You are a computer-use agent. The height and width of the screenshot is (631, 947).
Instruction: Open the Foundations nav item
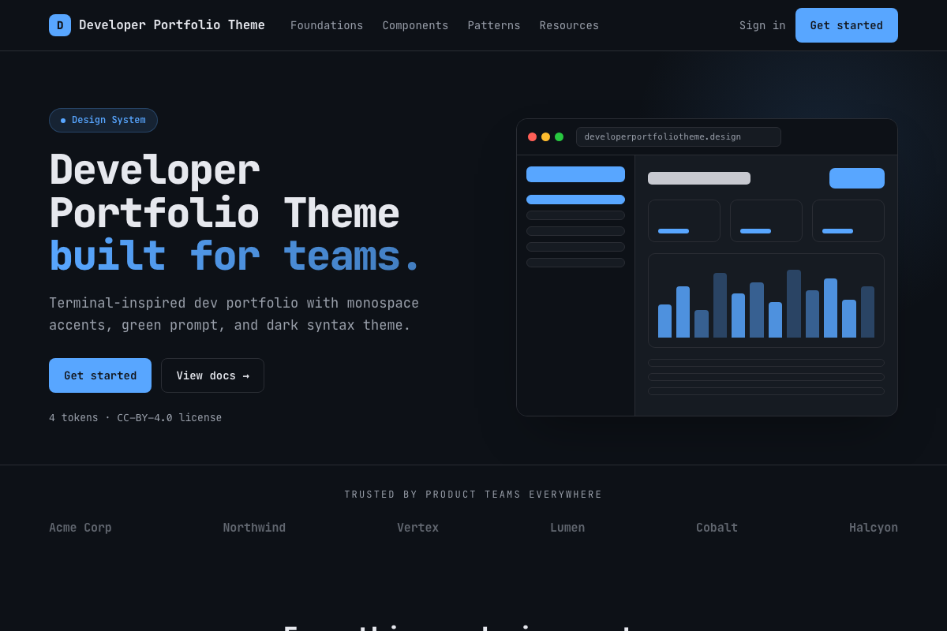pyautogui.click(x=327, y=25)
